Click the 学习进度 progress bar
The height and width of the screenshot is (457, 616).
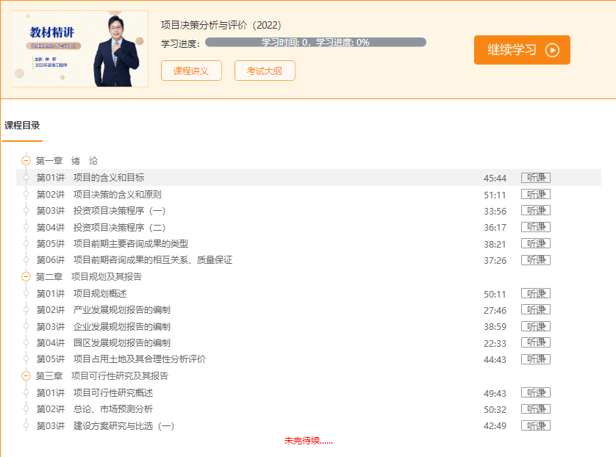point(316,42)
